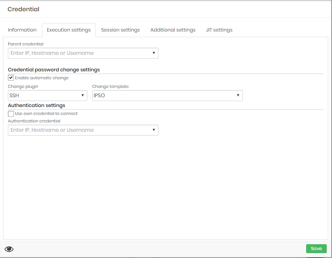Expand the Parent credential combo box
The height and width of the screenshot is (258, 332).
pyautogui.click(x=83, y=53)
